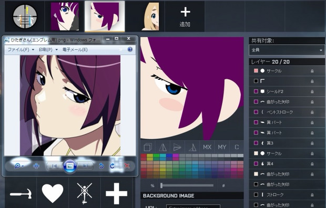This screenshot has width=326, height=208.
Task: Toggle lock on corner bracket shape layer
Action: click(312, 81)
